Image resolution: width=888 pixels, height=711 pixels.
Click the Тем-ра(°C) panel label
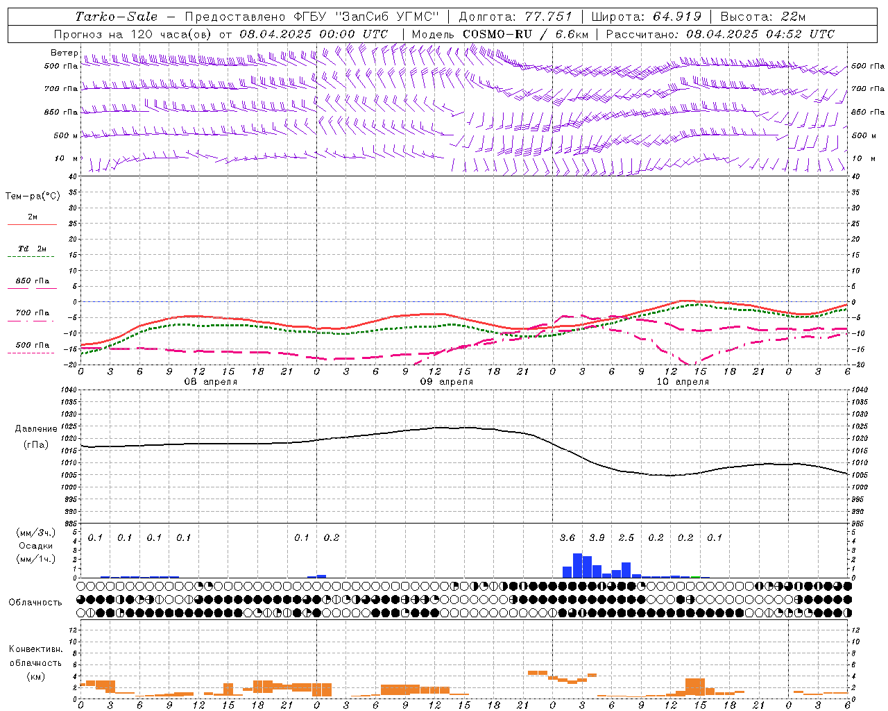point(33,196)
